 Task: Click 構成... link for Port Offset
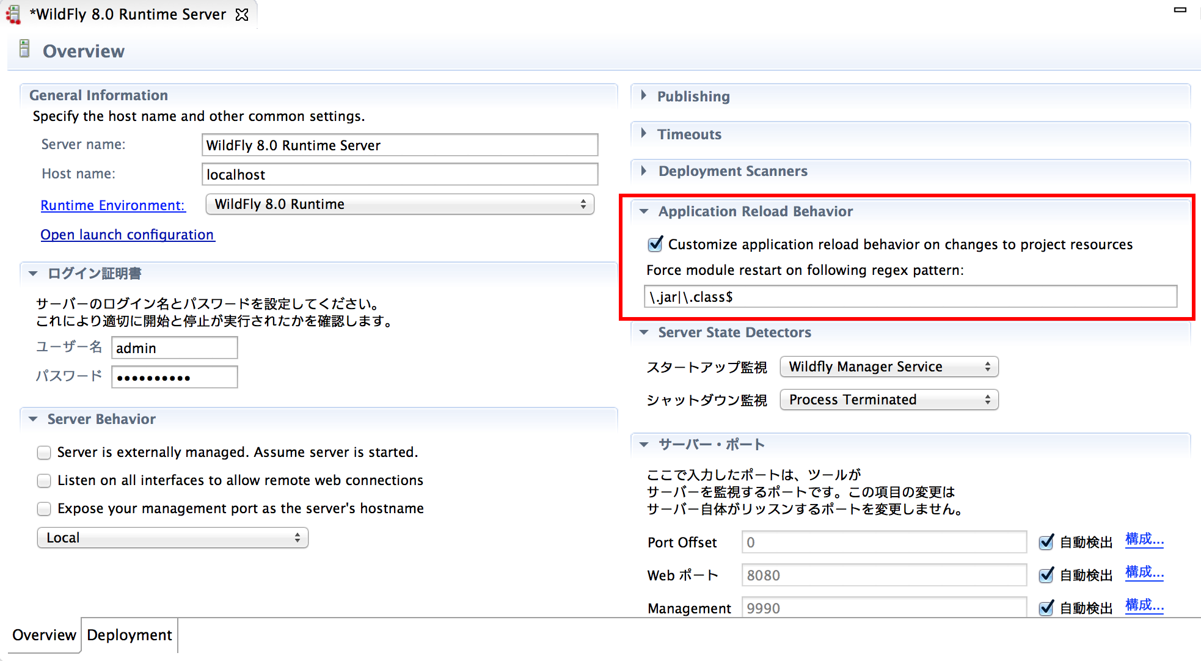(x=1144, y=539)
